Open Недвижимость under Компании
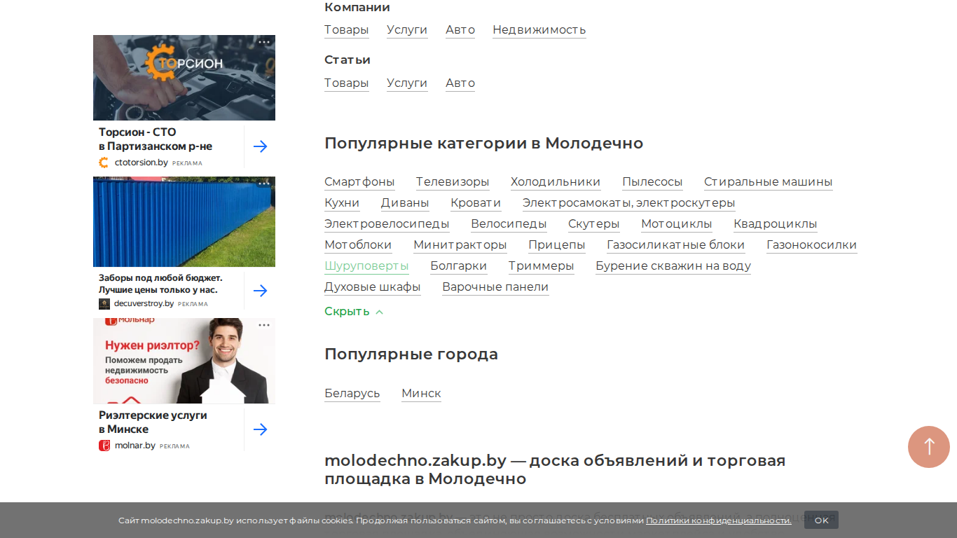Viewport: 957px width, 538px height. 539,30
